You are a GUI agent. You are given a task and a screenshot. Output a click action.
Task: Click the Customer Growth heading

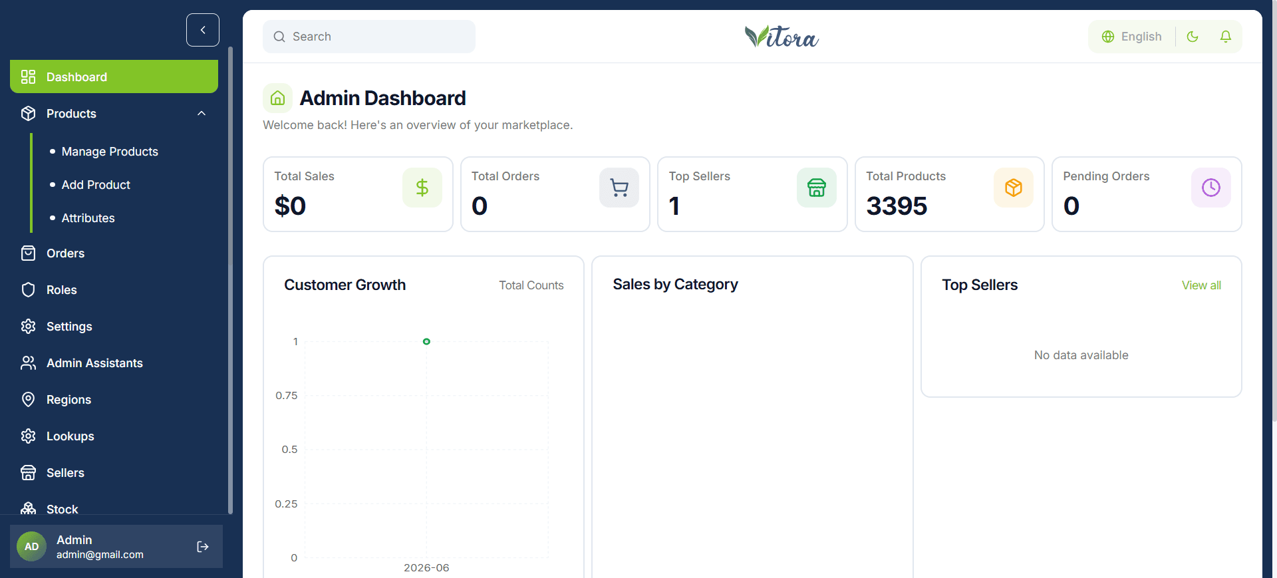(x=345, y=285)
